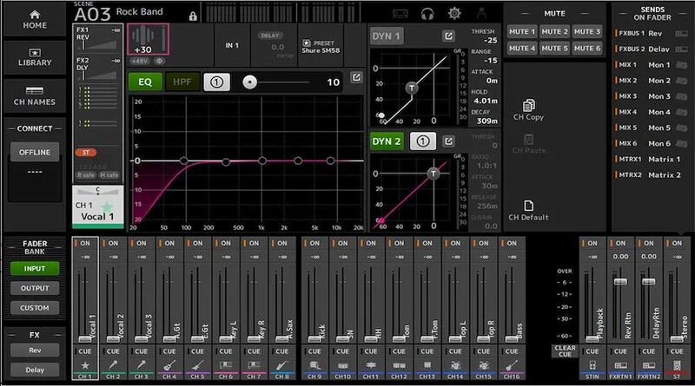Select the CH 9 kick drum icon
The height and width of the screenshot is (386, 695).
pos(314,366)
